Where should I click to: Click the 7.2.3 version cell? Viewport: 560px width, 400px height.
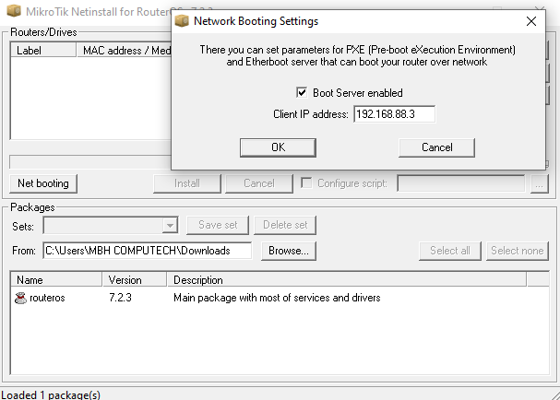point(120,298)
